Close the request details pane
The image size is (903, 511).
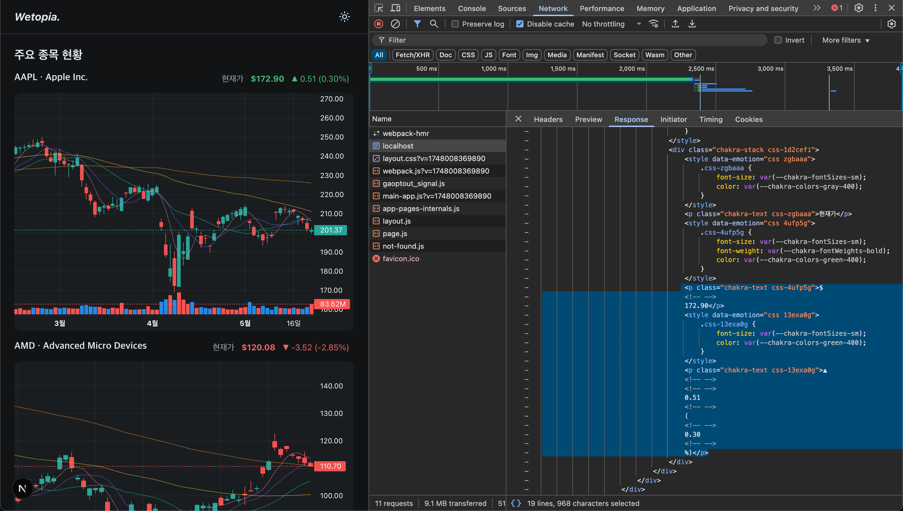click(518, 119)
